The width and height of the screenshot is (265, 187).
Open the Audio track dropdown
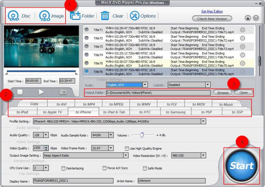click(x=145, y=85)
